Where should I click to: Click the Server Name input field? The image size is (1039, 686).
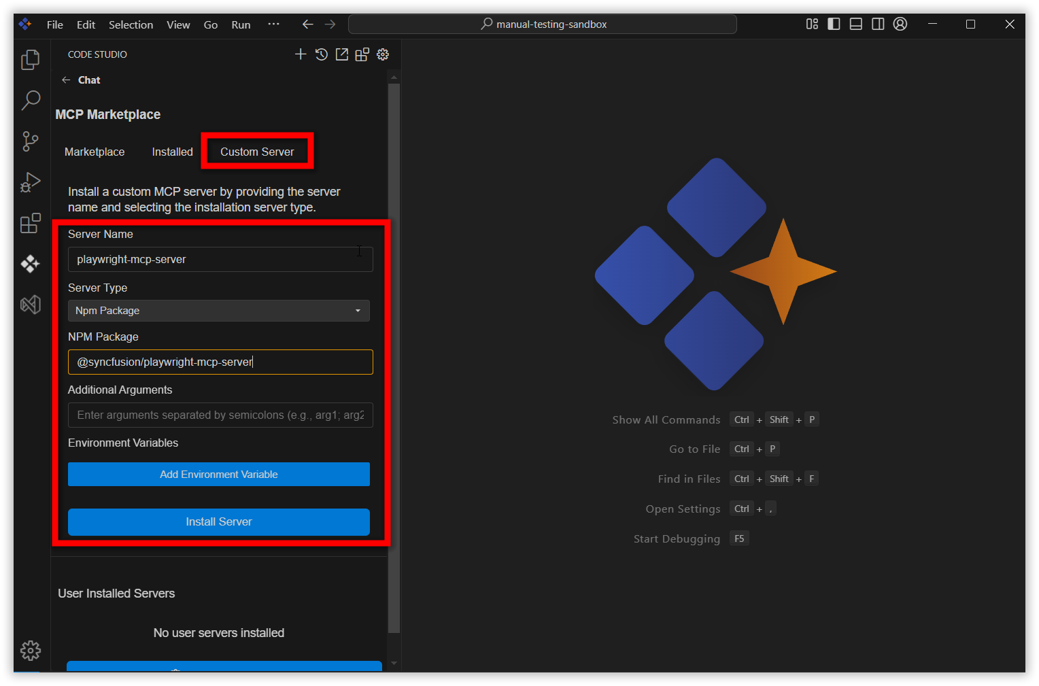(x=220, y=259)
